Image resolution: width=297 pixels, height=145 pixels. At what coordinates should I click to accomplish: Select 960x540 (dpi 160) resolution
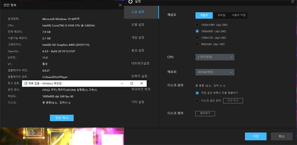pos(197,44)
